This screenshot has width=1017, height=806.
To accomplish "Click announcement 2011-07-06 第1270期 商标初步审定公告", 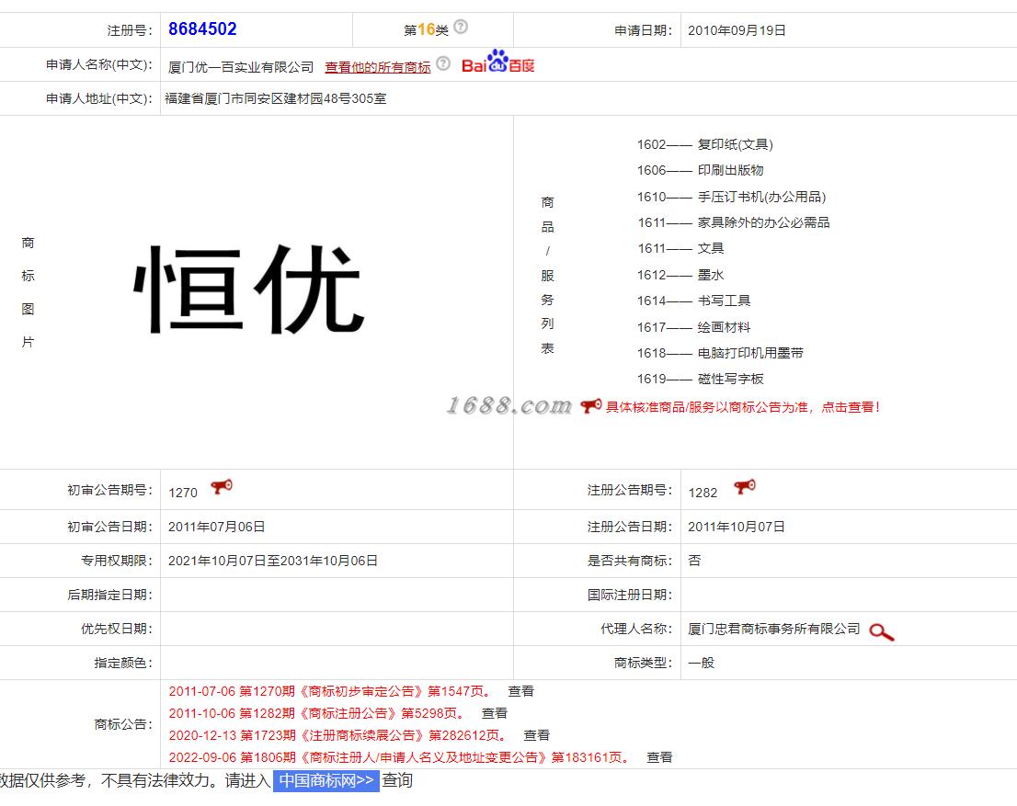I will (331, 691).
